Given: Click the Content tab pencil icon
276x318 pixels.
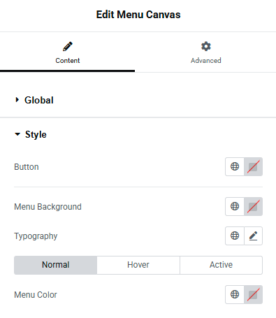Looking at the screenshot, I should [x=68, y=46].
